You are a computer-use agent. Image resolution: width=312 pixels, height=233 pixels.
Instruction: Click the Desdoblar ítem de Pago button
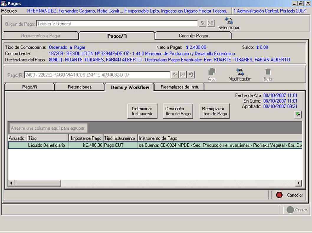click(x=178, y=111)
